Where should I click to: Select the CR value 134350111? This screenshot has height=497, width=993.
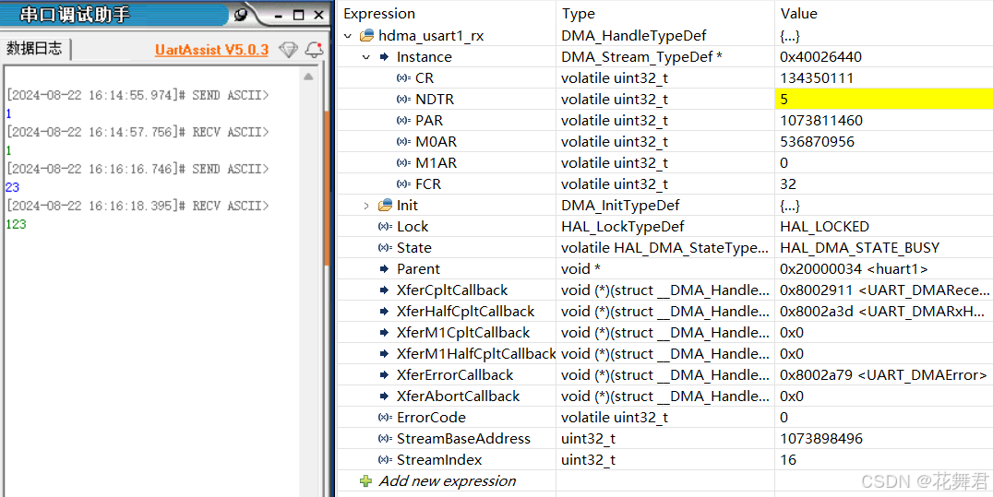pos(817,78)
